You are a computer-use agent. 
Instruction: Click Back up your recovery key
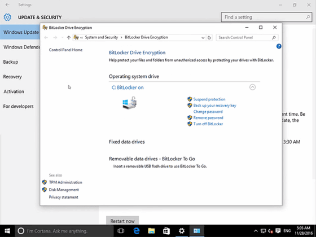pyautogui.click(x=214, y=106)
